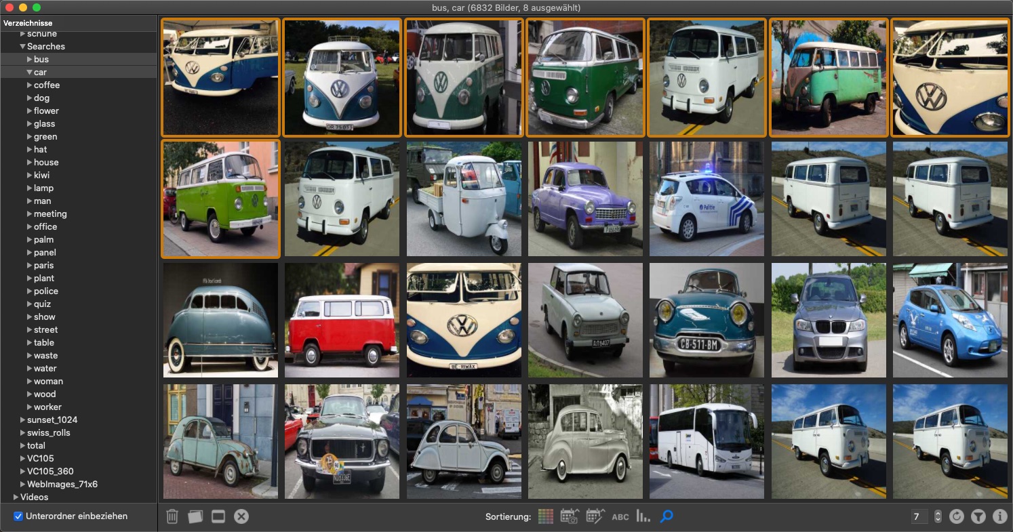Open the filter funnel icon

coord(978,516)
